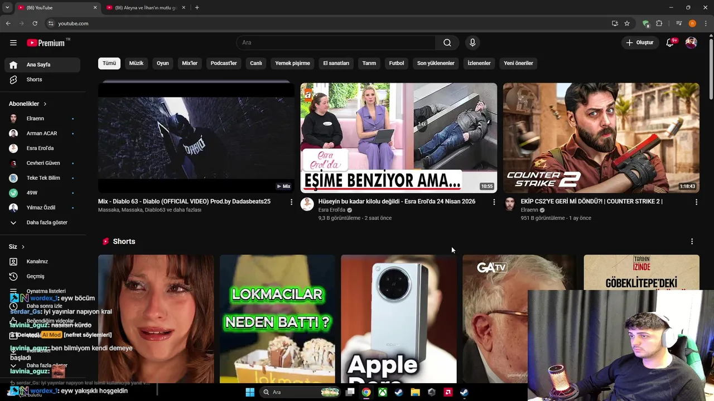Click the YouTube Premium logo
This screenshot has height=401, width=714.
point(46,43)
